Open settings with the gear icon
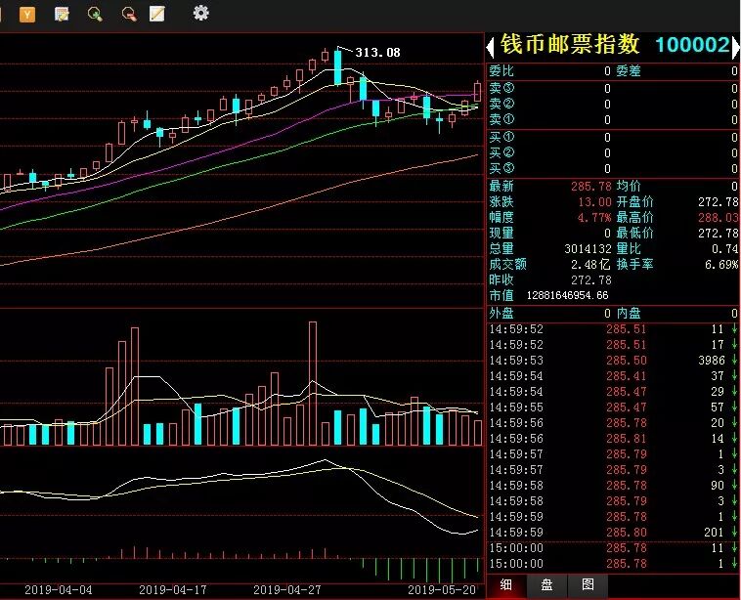Viewport: 741px width, 600px height. 200,13
